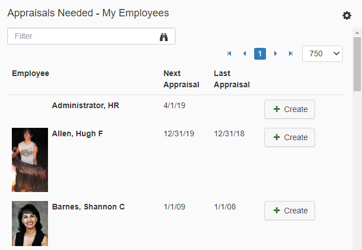Create appraisal for Shannon C Barnes
The width and height of the screenshot is (362, 250).
(x=289, y=211)
